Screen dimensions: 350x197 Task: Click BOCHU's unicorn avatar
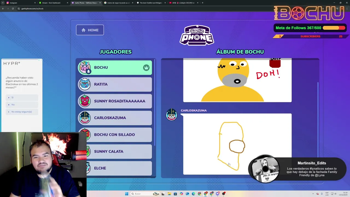(85, 68)
